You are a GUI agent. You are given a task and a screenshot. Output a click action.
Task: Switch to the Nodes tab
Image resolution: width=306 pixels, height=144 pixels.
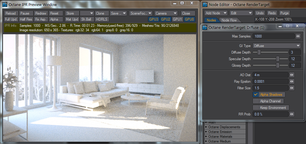pyautogui.click(x=211, y=20)
